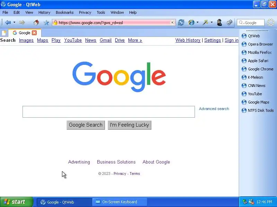The height and width of the screenshot is (207, 277).
Task: Open the K-Meleon sidebar bookmark
Action: [252, 77]
